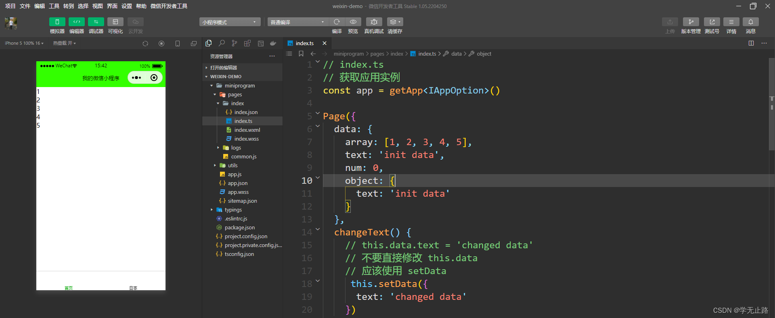Open the 编辑 (Edit) menu
This screenshot has width=775, height=318.
click(x=40, y=6)
